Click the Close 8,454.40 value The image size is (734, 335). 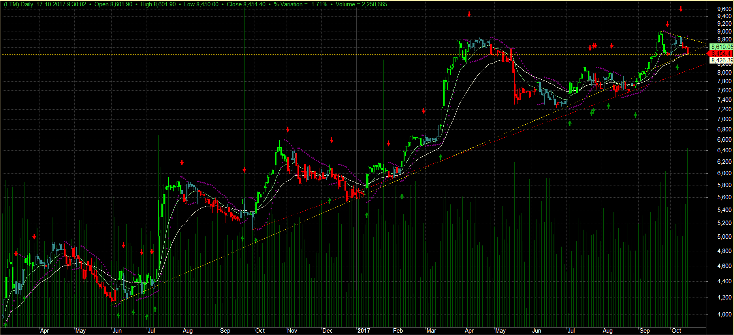(x=246, y=4)
